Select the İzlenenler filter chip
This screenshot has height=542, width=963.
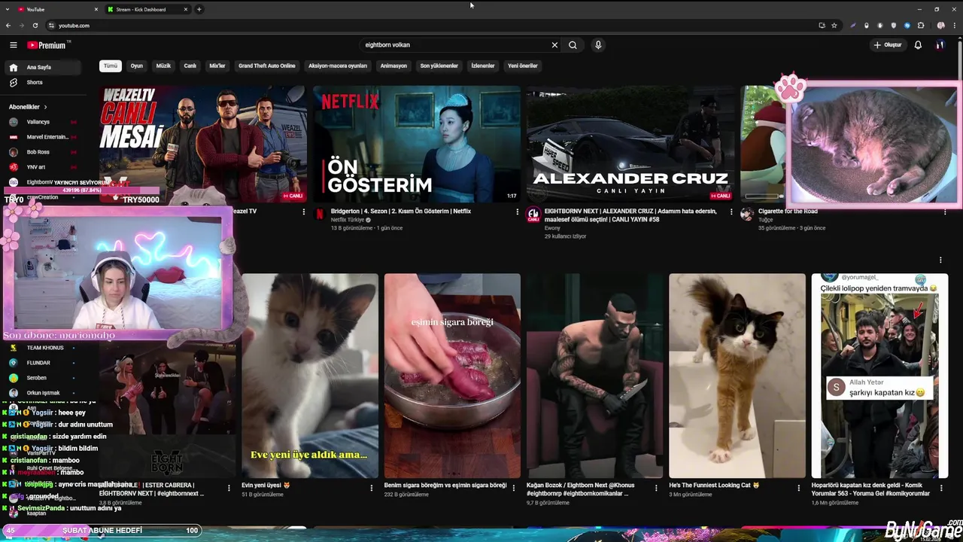(x=483, y=65)
